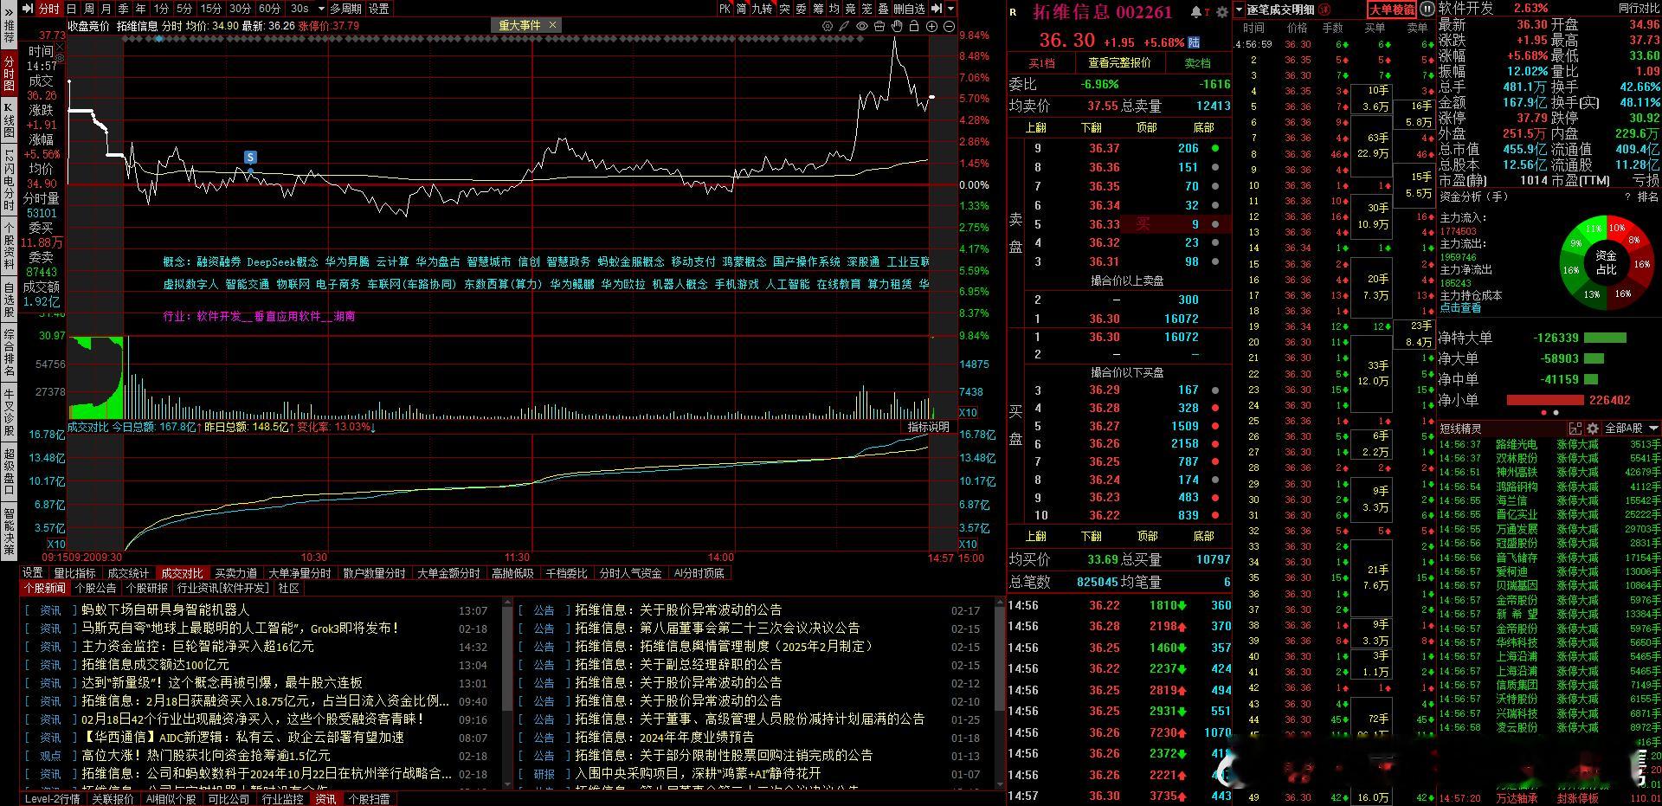1662x806 pixels.
Task: Click the 资金占比 donut chart
Action: [x=1606, y=262]
